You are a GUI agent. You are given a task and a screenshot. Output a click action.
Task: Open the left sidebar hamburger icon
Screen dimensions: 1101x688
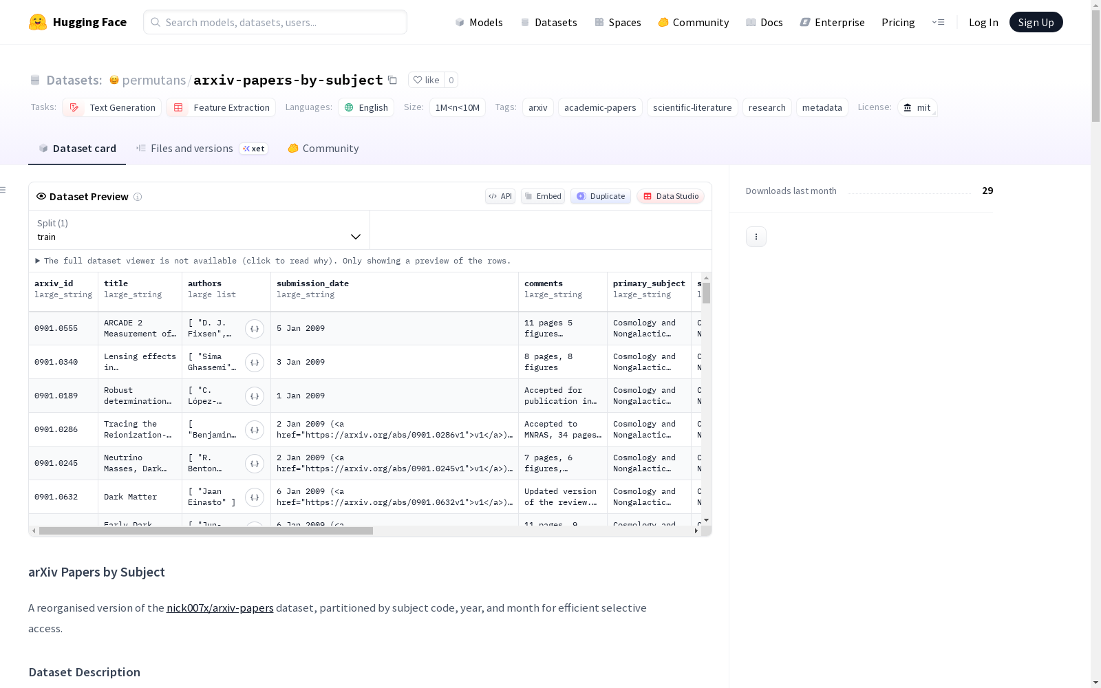click(x=3, y=190)
